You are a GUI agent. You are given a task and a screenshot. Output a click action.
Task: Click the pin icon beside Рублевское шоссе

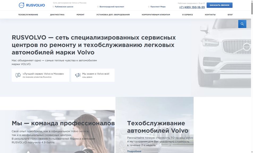pyautogui.click(x=53, y=7)
